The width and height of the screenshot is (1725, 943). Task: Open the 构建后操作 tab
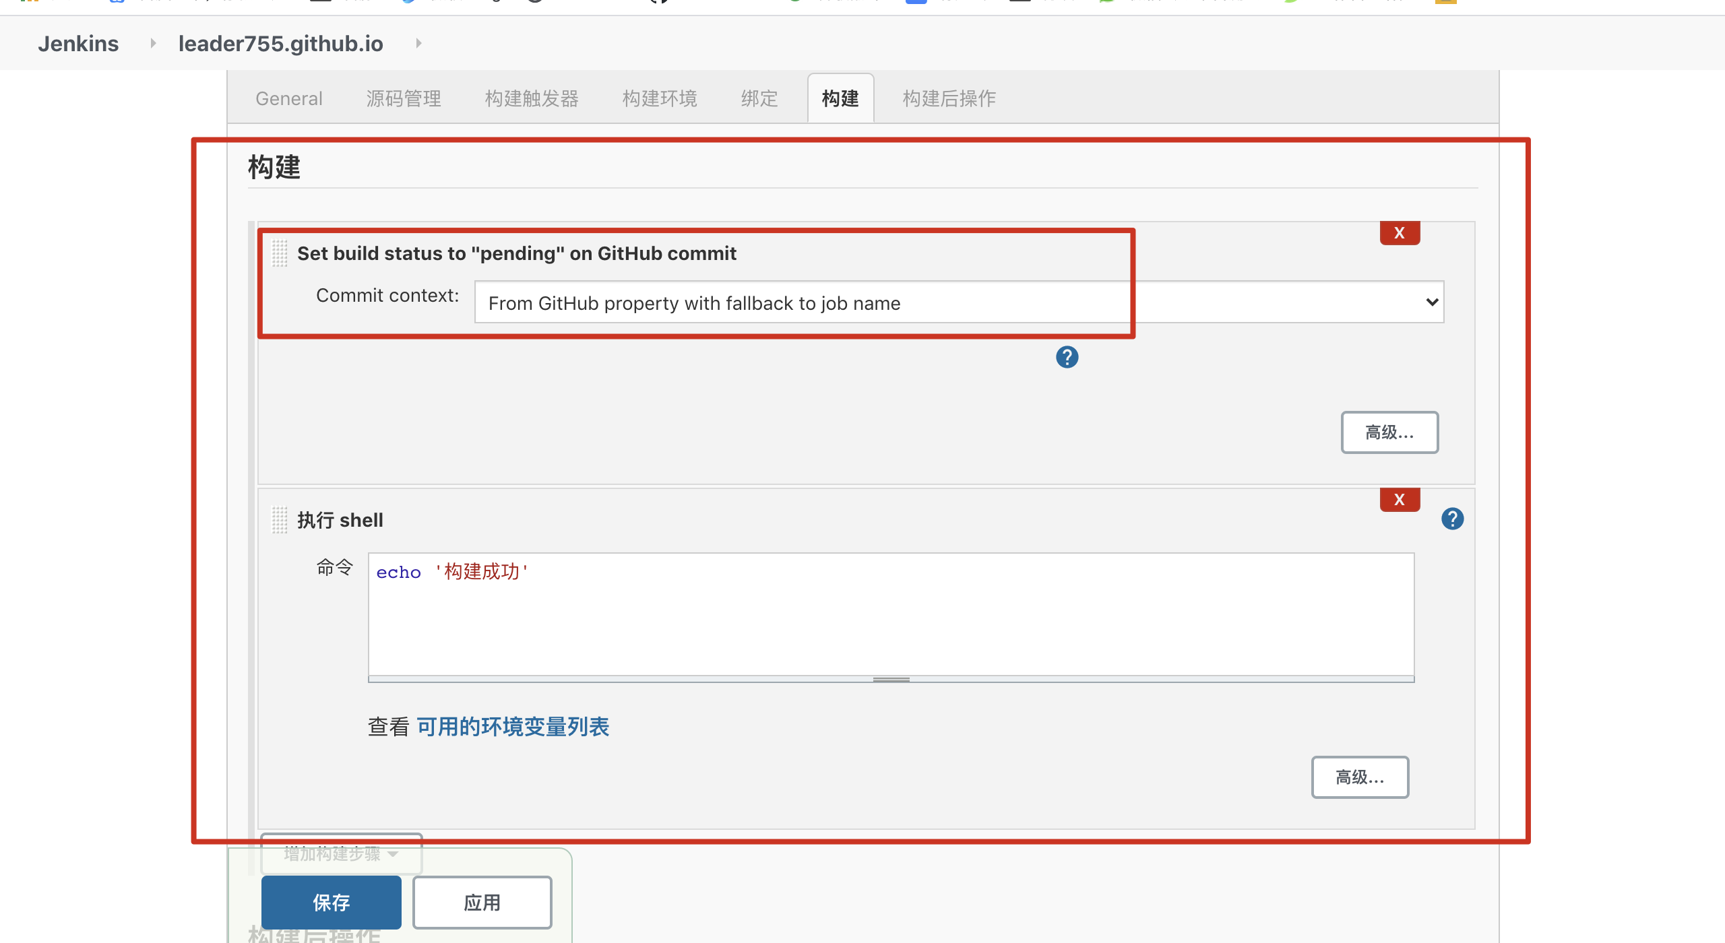coord(949,98)
